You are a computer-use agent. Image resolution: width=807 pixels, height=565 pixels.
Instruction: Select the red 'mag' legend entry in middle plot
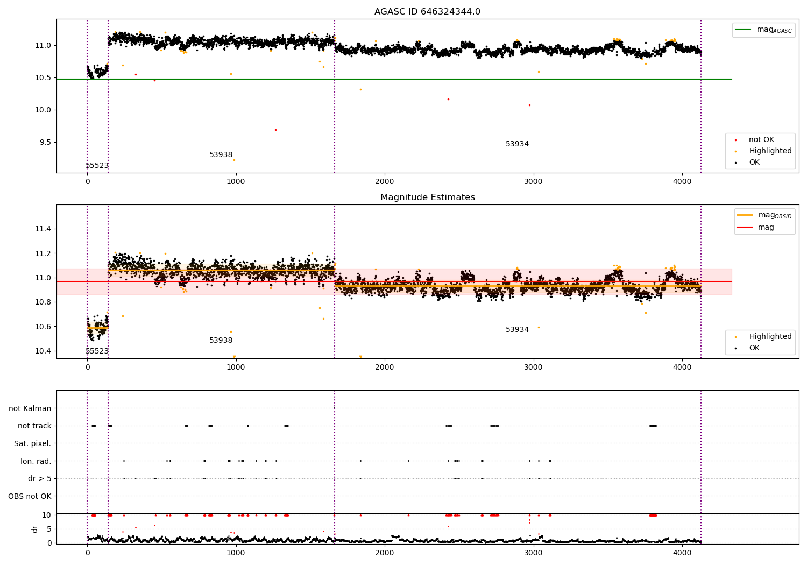pos(766,228)
